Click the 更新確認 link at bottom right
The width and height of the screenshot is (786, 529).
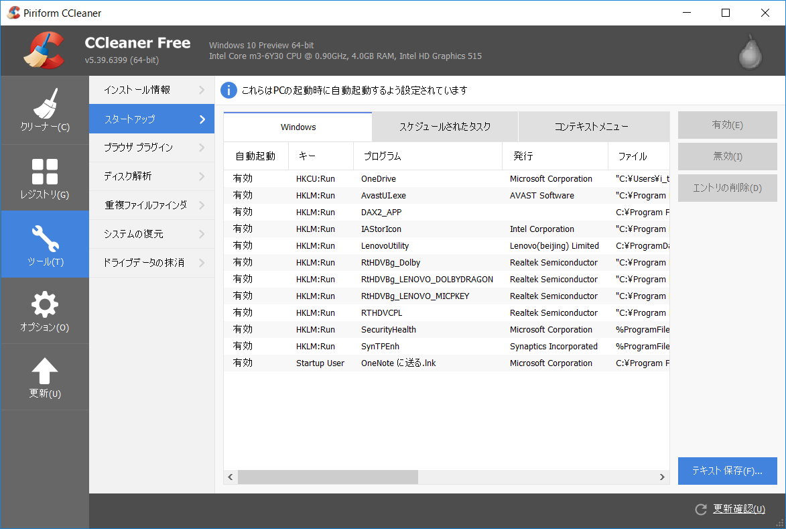point(740,509)
